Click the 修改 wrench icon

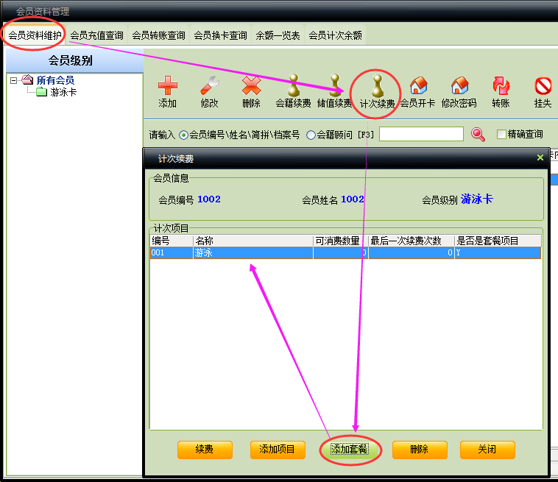[210, 85]
